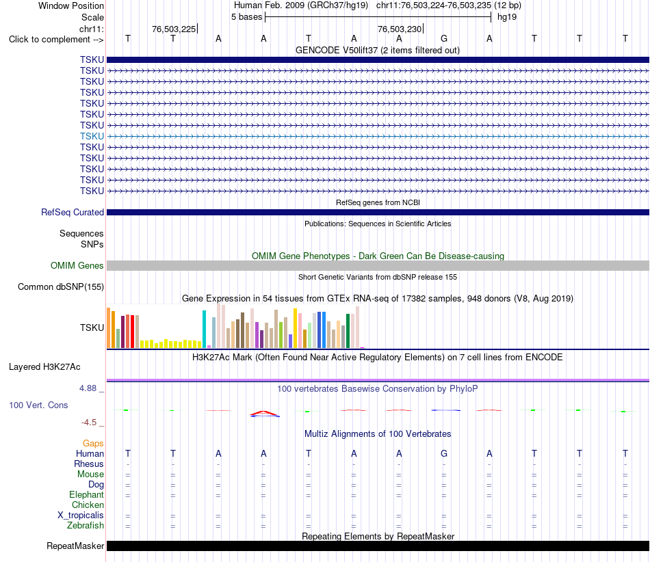Click the OMIM Genes track label
Image resolution: width=650 pixels, height=562 pixels.
(77, 265)
